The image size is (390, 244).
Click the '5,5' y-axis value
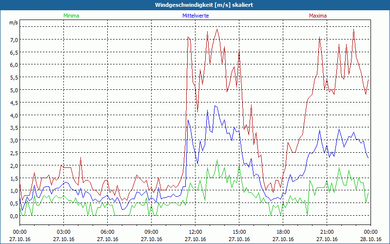point(14,78)
